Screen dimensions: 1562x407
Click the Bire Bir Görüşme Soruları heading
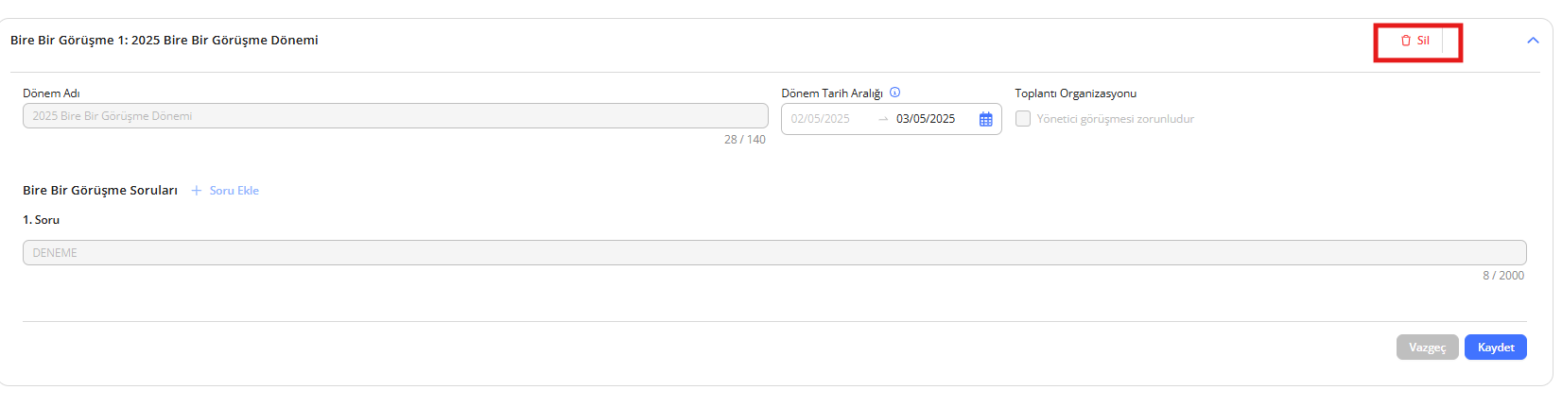[100, 191]
